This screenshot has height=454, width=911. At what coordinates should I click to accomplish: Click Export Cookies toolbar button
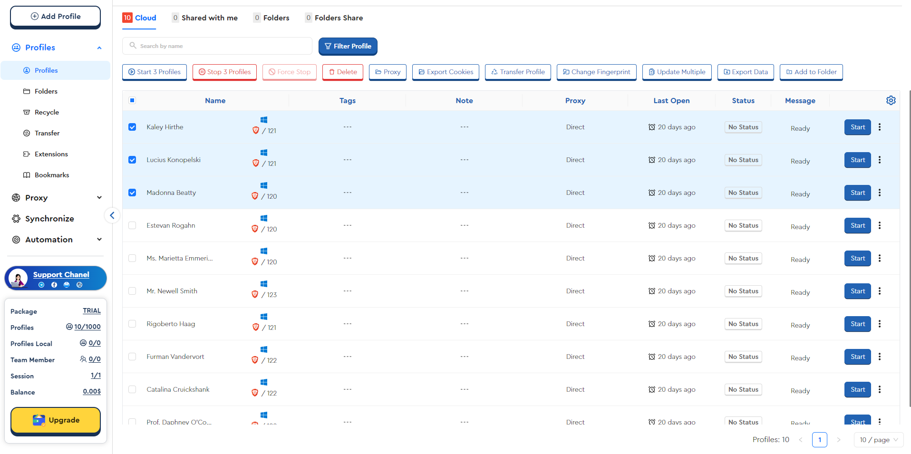tap(446, 72)
